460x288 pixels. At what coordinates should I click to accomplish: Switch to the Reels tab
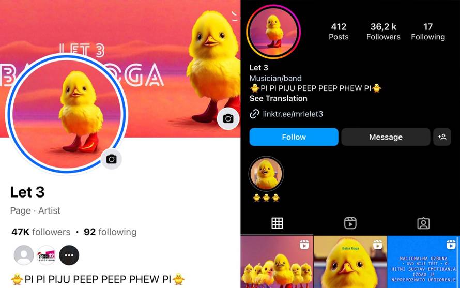coord(350,223)
